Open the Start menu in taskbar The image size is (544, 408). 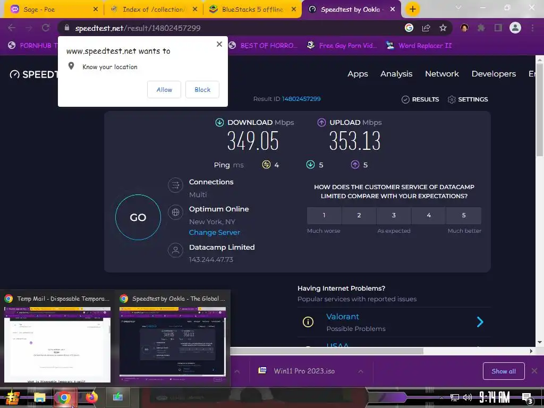[13, 397]
